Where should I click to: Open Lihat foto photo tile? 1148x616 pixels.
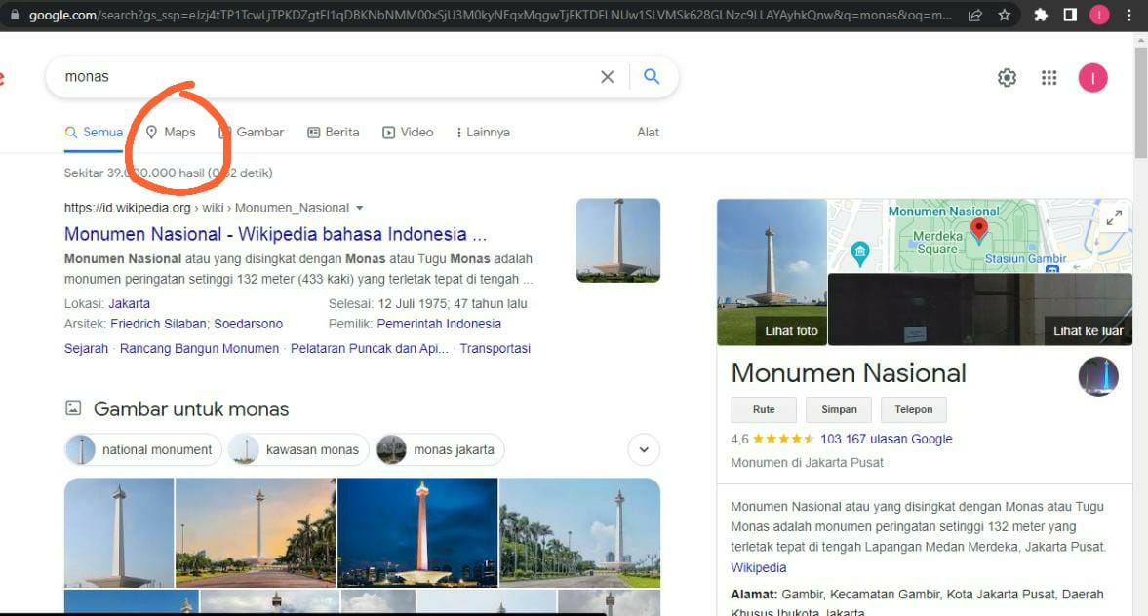click(x=772, y=272)
